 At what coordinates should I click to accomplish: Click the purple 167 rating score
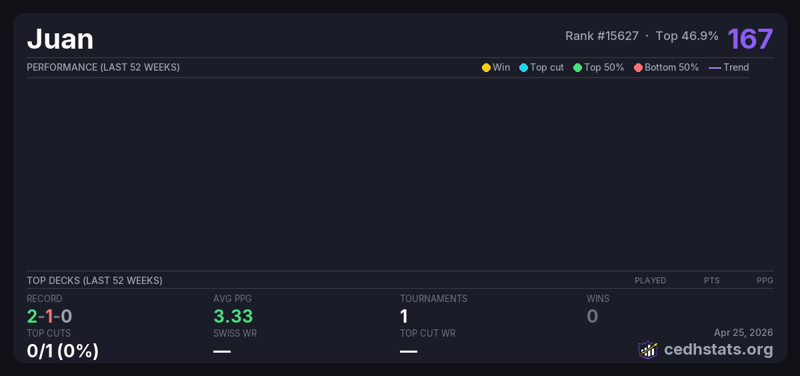tap(750, 39)
